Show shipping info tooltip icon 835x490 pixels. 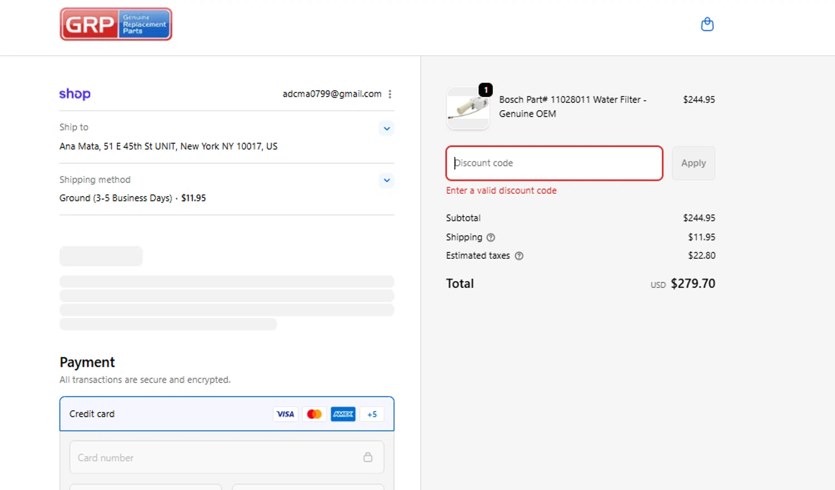coord(490,237)
